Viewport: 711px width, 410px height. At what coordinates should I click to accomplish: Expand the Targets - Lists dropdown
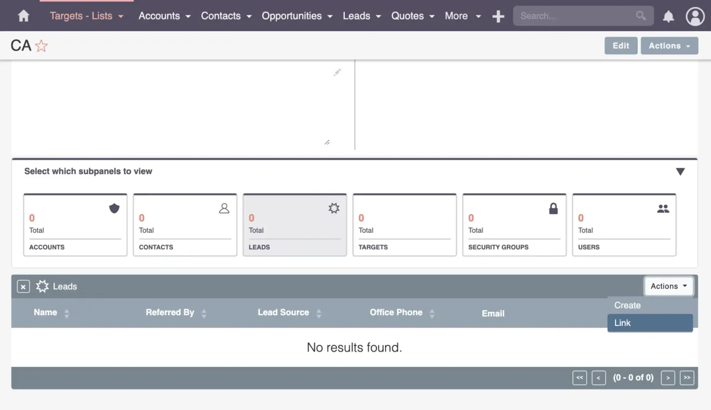tap(86, 16)
